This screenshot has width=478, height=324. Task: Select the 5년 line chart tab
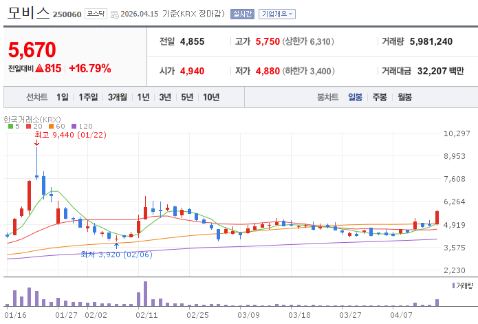[187, 97]
